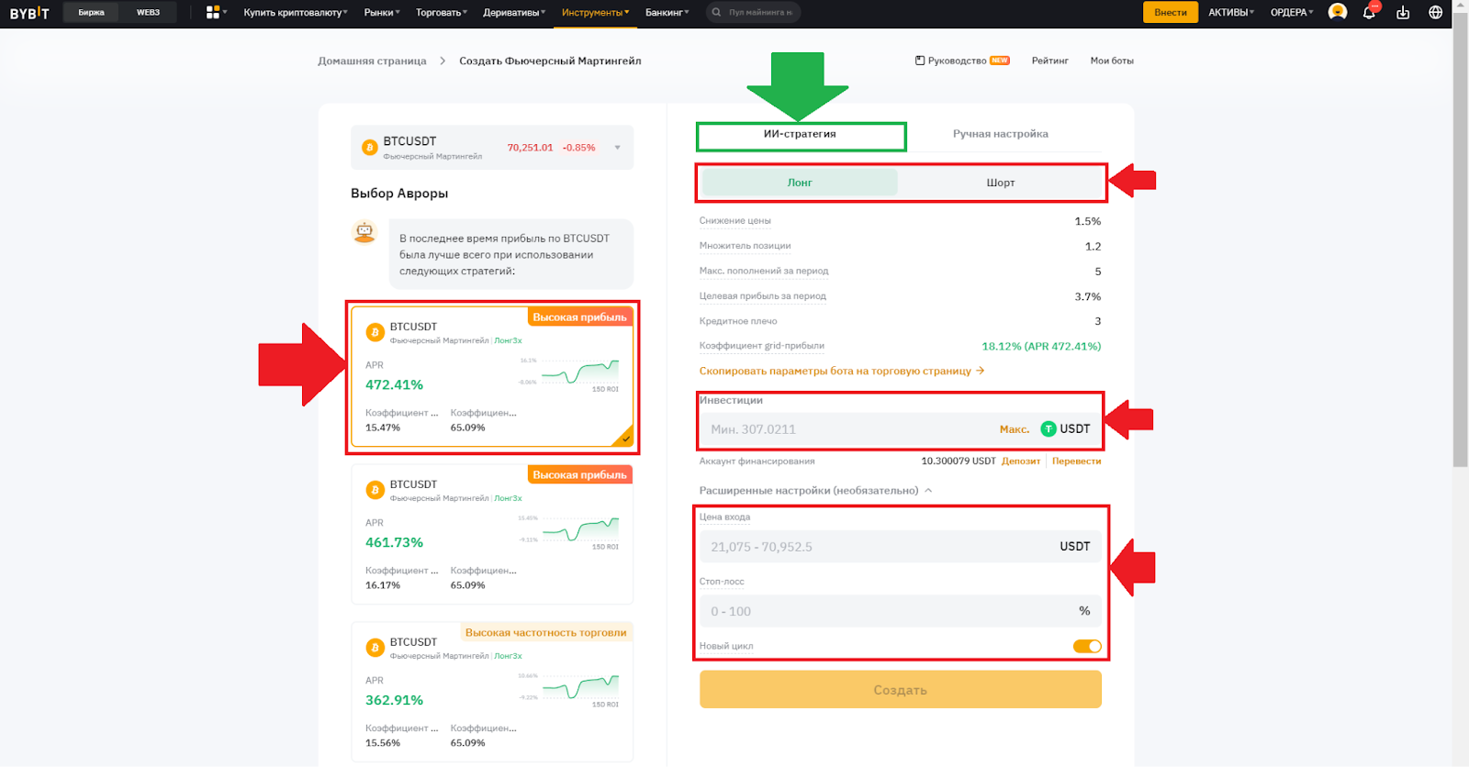Click the search magnifier icon
This screenshot has height=767, width=1469.
click(x=716, y=12)
